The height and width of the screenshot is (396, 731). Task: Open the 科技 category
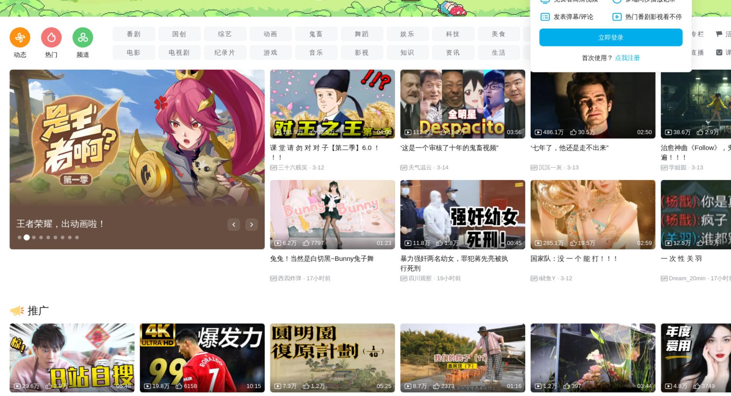453,34
